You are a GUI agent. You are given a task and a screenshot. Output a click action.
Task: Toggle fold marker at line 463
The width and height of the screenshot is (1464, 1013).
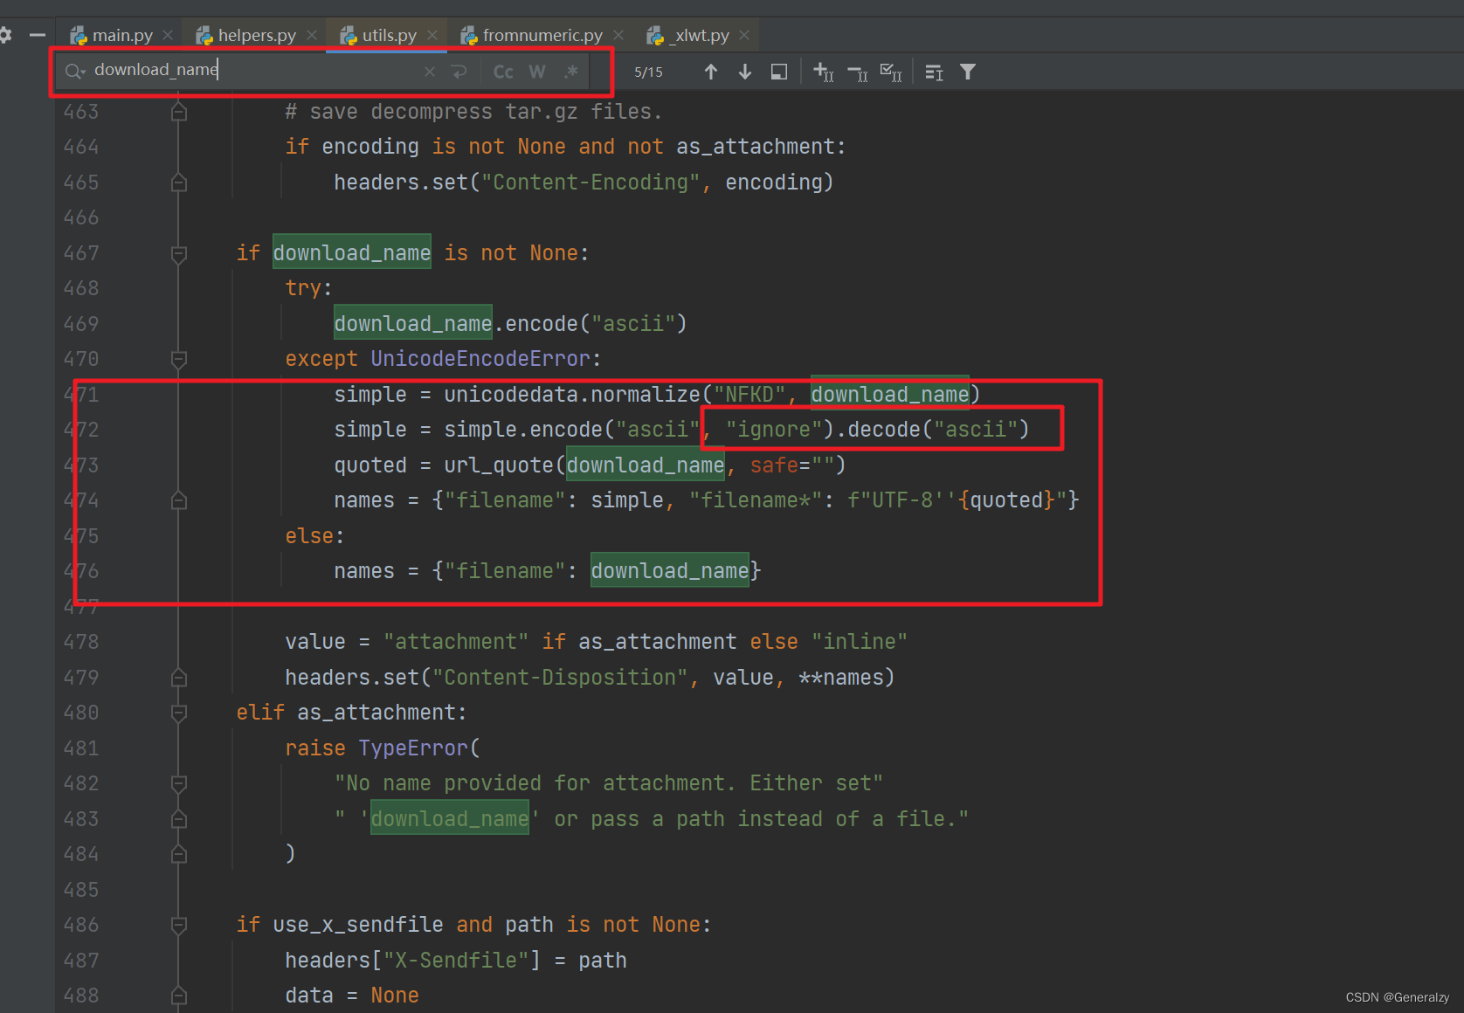178,112
